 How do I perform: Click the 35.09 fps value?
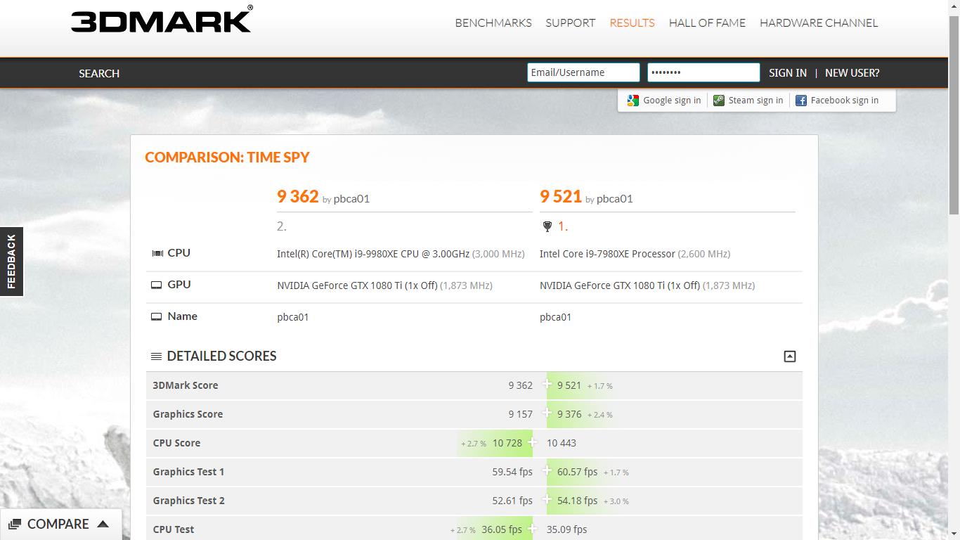pos(566,529)
